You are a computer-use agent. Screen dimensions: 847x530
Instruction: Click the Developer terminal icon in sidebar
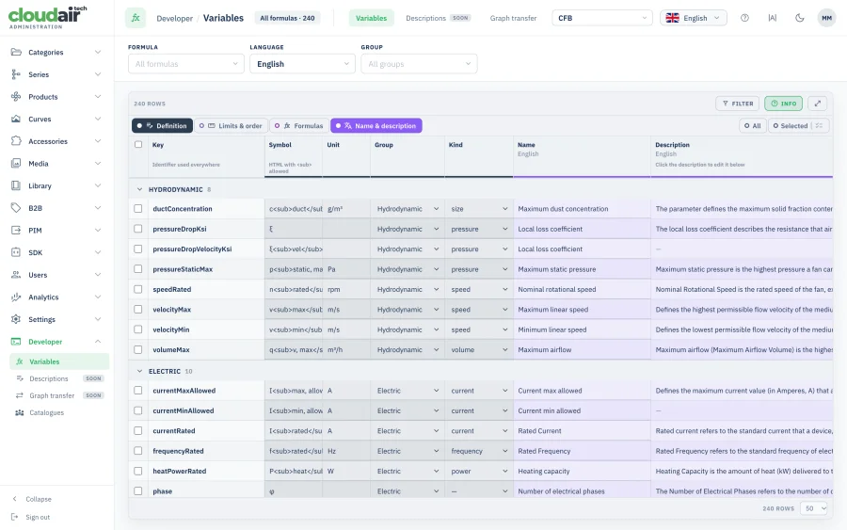tap(16, 342)
